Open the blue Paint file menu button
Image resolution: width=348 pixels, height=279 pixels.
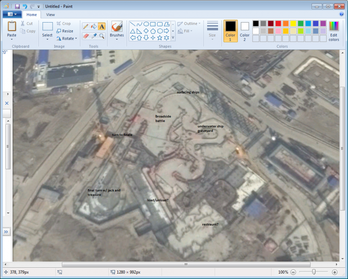coord(12,15)
